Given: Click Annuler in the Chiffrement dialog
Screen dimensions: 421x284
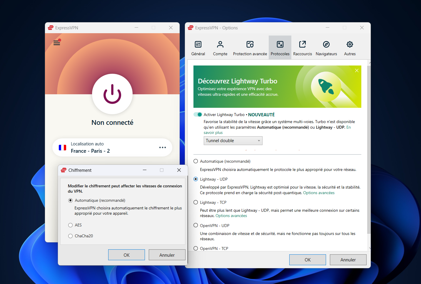Looking at the screenshot, I should pos(167,255).
